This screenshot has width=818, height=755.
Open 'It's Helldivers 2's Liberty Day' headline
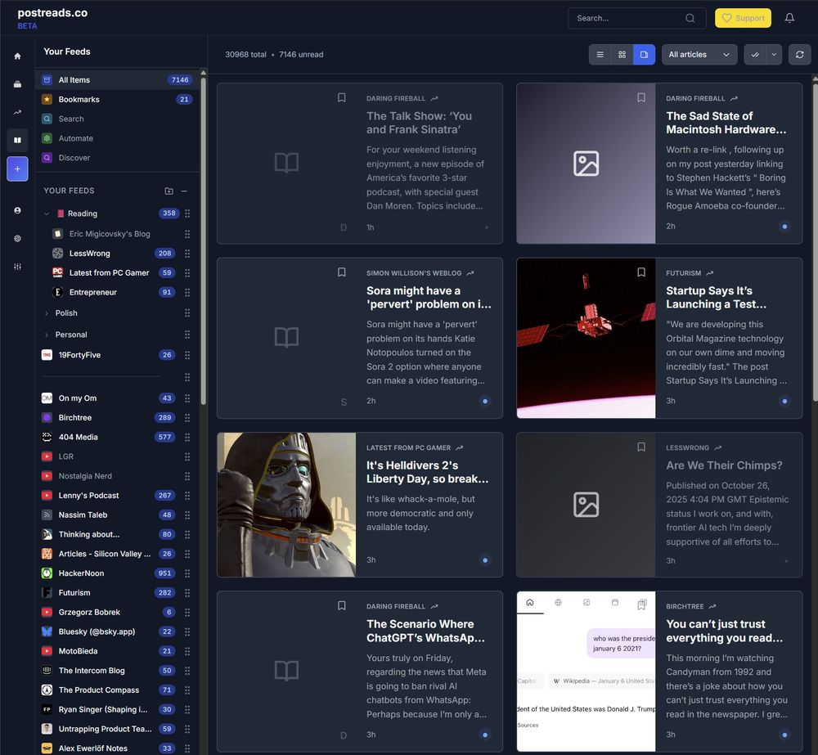pyautogui.click(x=427, y=472)
